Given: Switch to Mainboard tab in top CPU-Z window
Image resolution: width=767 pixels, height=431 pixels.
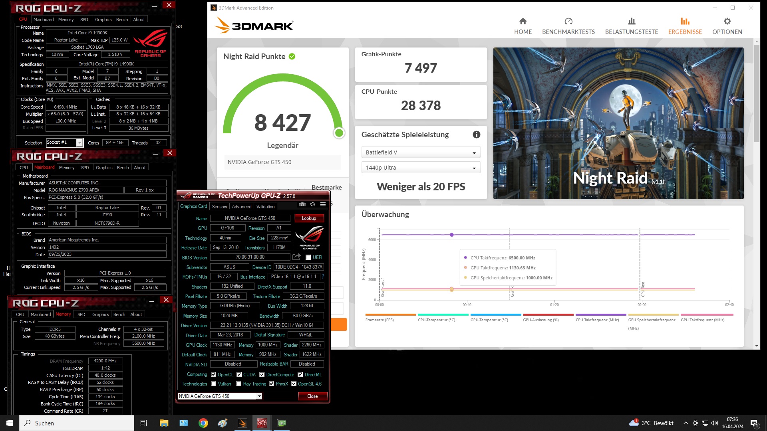Looking at the screenshot, I should pyautogui.click(x=44, y=20).
